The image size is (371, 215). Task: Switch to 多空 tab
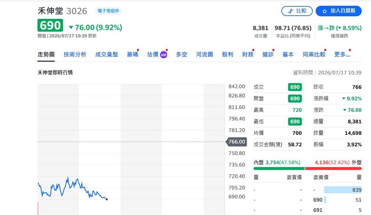click(x=182, y=54)
